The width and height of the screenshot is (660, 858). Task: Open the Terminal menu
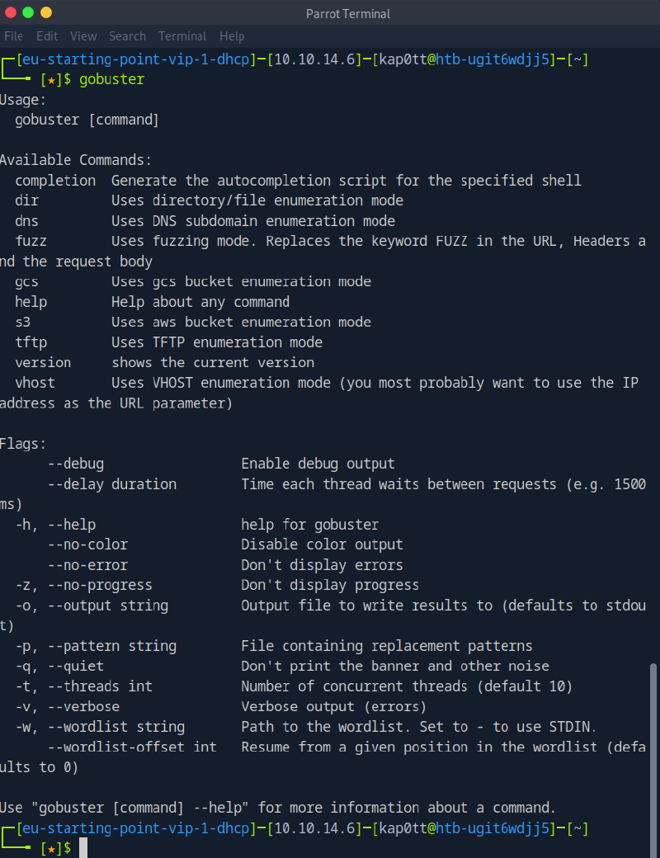coord(182,36)
